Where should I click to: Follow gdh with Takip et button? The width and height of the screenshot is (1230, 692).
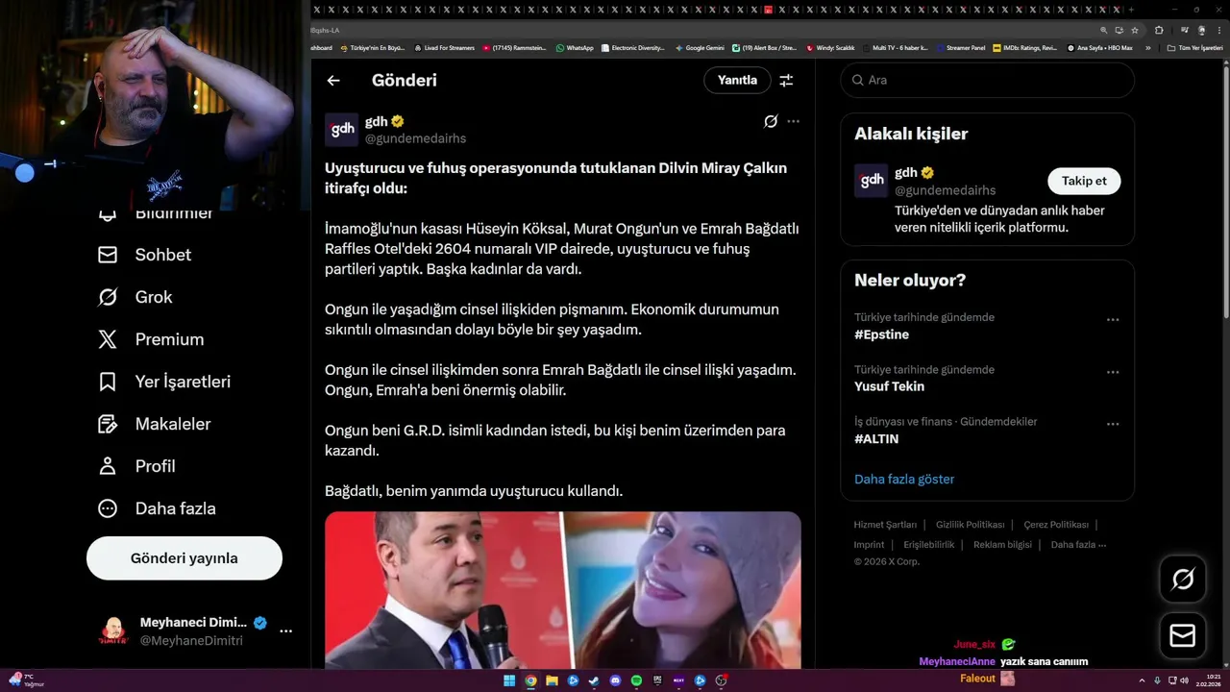[x=1084, y=181]
